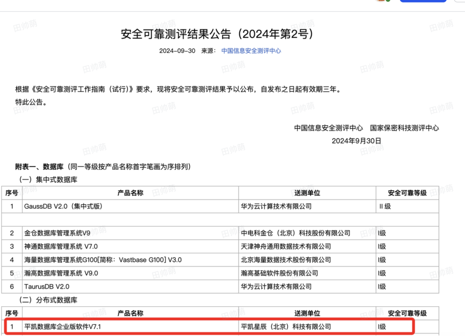The height and width of the screenshot is (336, 465).
Task: Click 送测单位 header in 分布式数据库 table
Action: coord(307,313)
